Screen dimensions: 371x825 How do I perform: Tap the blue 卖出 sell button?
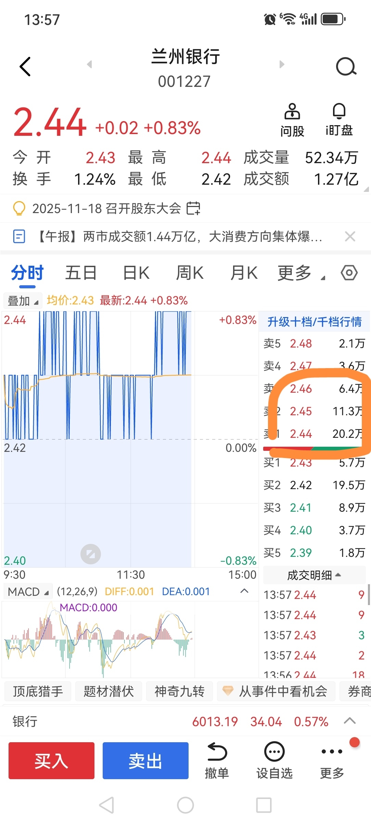click(x=145, y=761)
